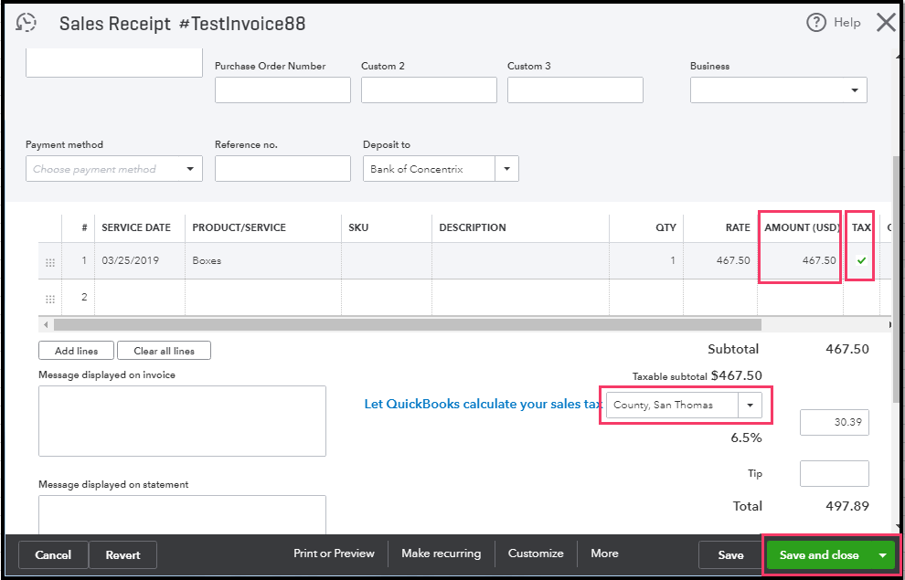The image size is (905, 580).
Task: Open the Save and close arrow menu
Action: pos(882,555)
